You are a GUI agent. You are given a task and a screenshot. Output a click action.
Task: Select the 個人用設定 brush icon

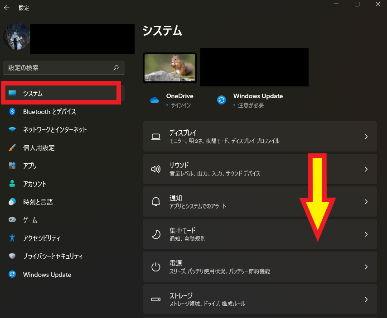coord(12,148)
